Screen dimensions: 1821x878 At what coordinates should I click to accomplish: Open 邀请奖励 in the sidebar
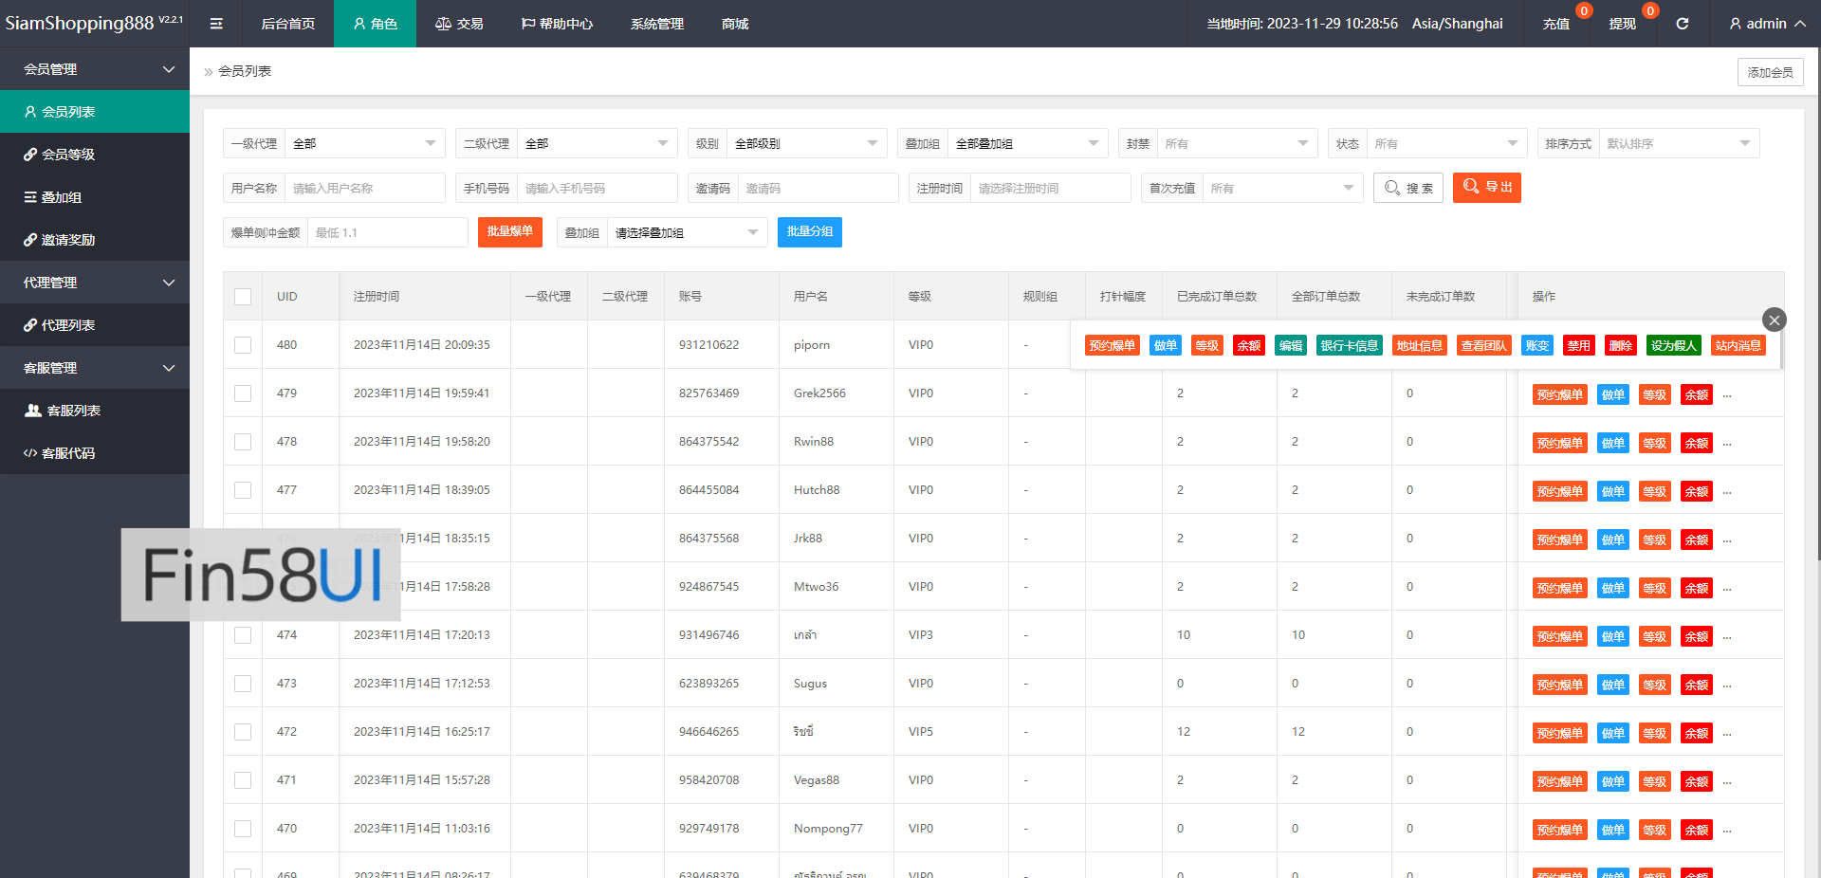click(x=67, y=240)
